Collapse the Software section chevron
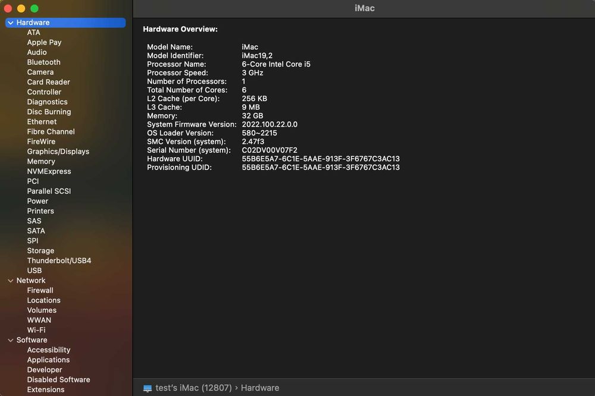The image size is (595, 396). 11,340
